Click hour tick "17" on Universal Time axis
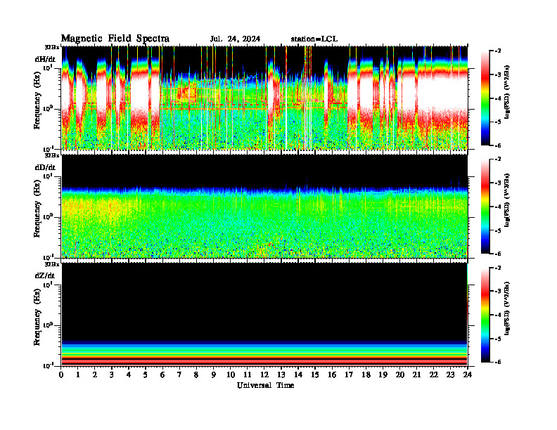 tap(350, 374)
